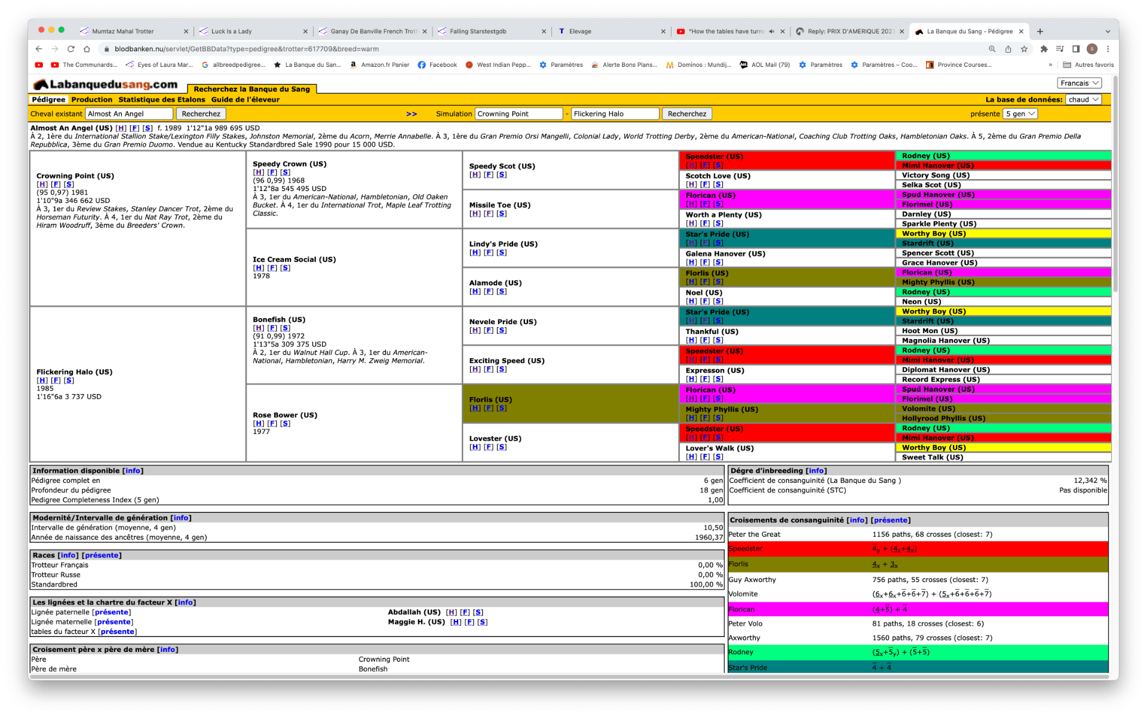Share page via share icon in address bar
The width and height of the screenshot is (1147, 717).
[1008, 49]
